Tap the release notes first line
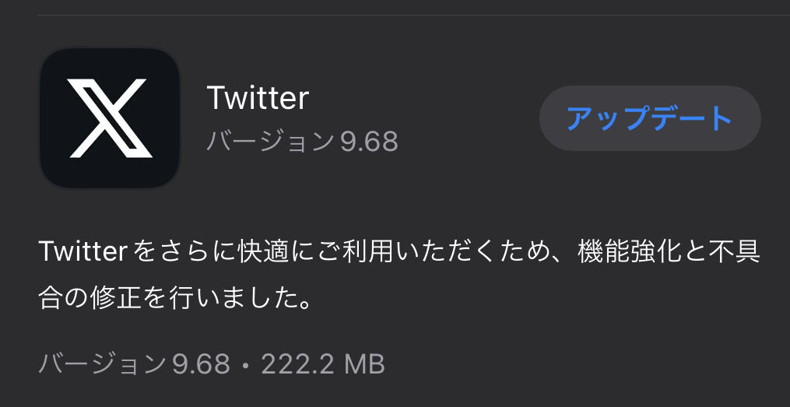 [399, 252]
